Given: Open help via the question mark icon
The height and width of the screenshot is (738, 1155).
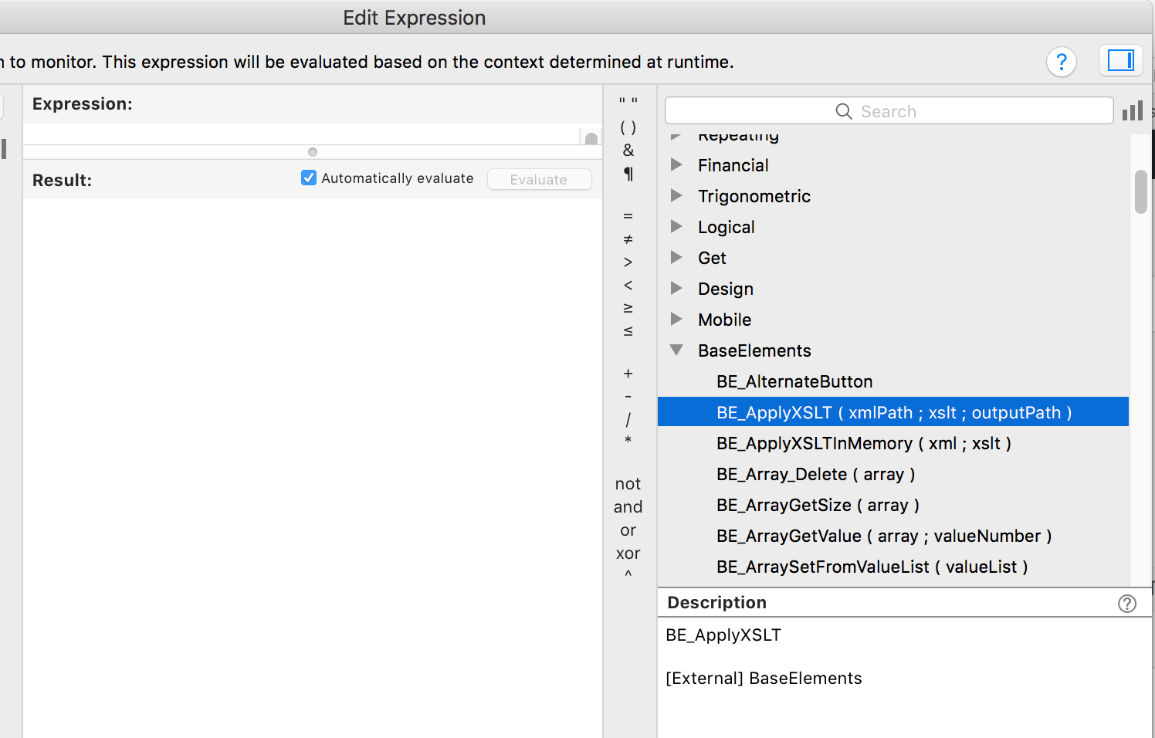Looking at the screenshot, I should click(1062, 62).
